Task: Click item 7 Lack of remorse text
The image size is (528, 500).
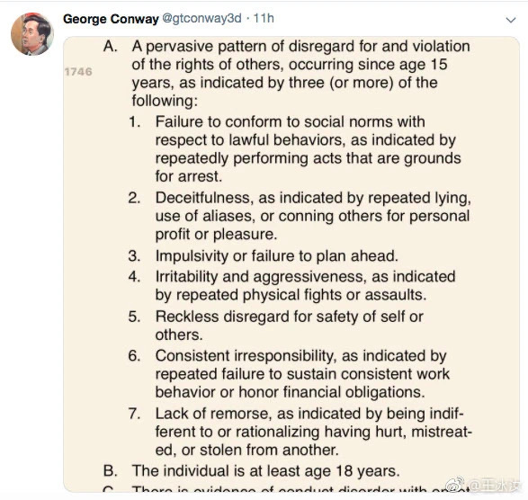Action: (314, 432)
